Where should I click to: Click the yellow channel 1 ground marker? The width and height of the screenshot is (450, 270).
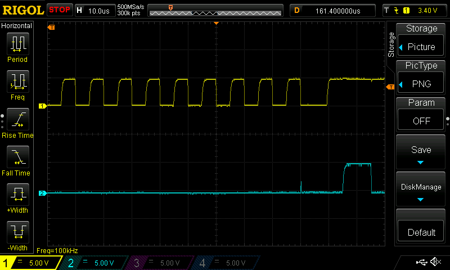coord(43,106)
